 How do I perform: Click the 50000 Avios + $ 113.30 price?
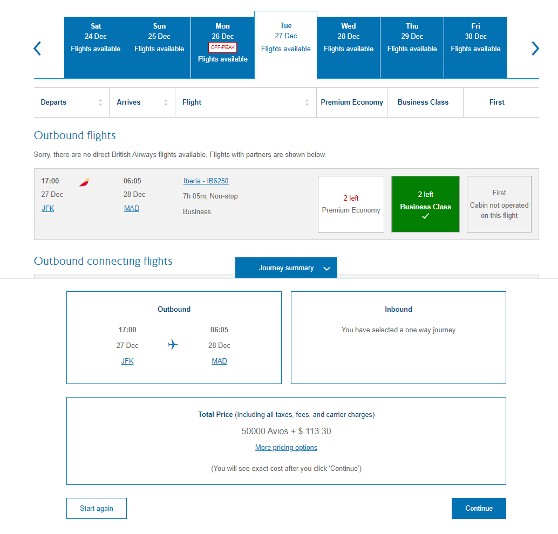click(x=286, y=431)
